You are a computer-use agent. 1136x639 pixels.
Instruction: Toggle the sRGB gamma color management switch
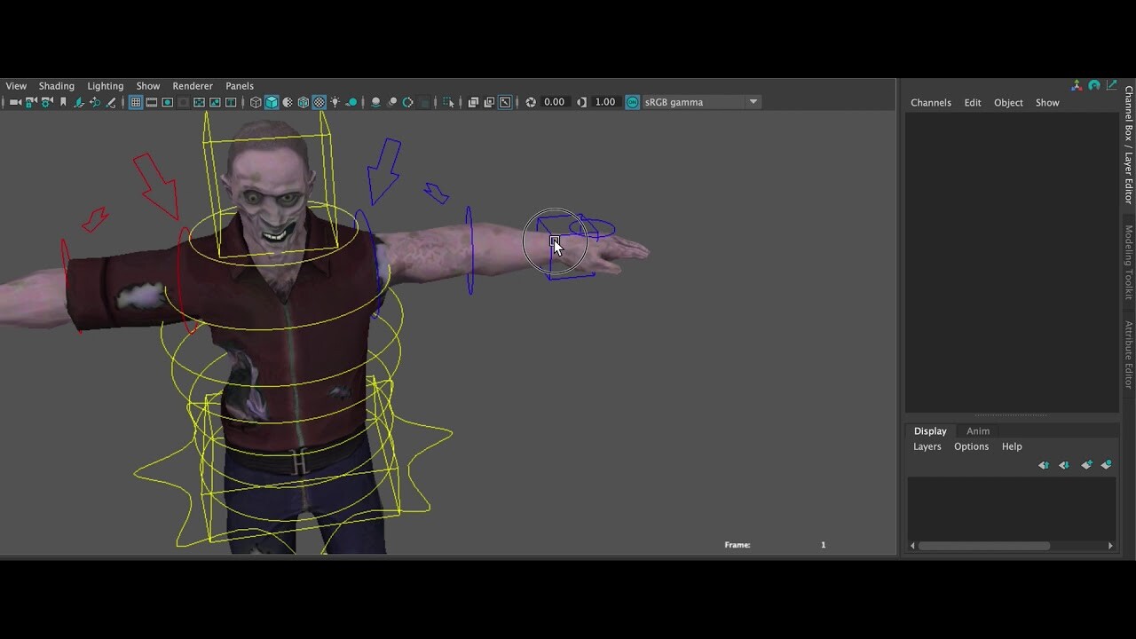point(632,102)
